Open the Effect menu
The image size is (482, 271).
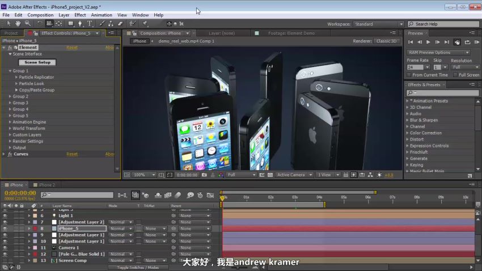[80, 15]
